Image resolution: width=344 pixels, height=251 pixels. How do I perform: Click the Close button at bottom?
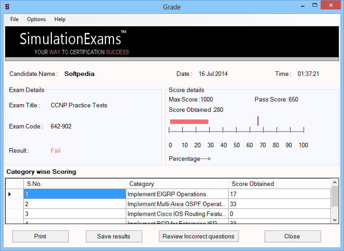[x=293, y=236]
